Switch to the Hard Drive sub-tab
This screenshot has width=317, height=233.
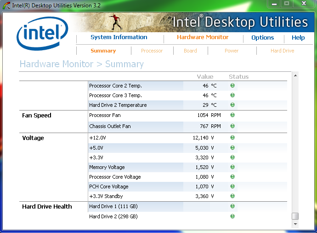pos(283,51)
